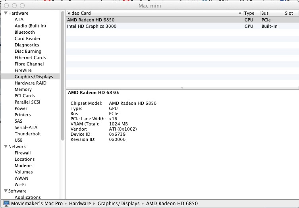The height and width of the screenshot is (208, 299).
Task: Select FireWire in the sidebar
Action: (23, 70)
